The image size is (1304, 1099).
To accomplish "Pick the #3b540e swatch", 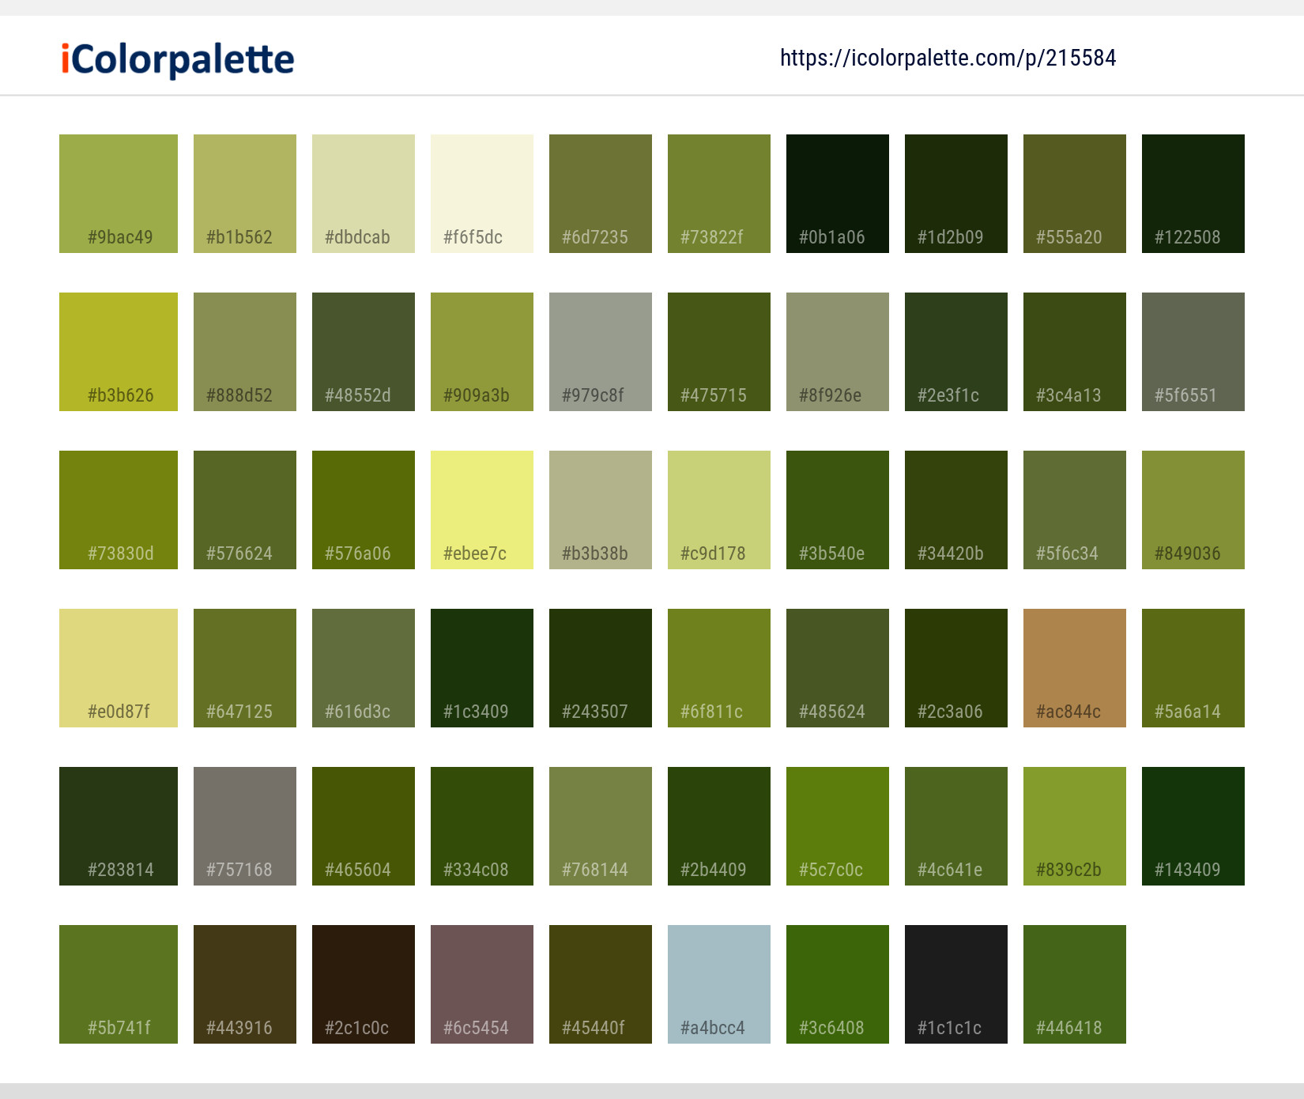I will pyautogui.click(x=838, y=510).
